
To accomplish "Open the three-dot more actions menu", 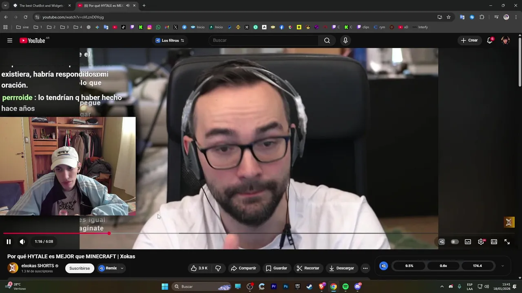I will click(365, 268).
